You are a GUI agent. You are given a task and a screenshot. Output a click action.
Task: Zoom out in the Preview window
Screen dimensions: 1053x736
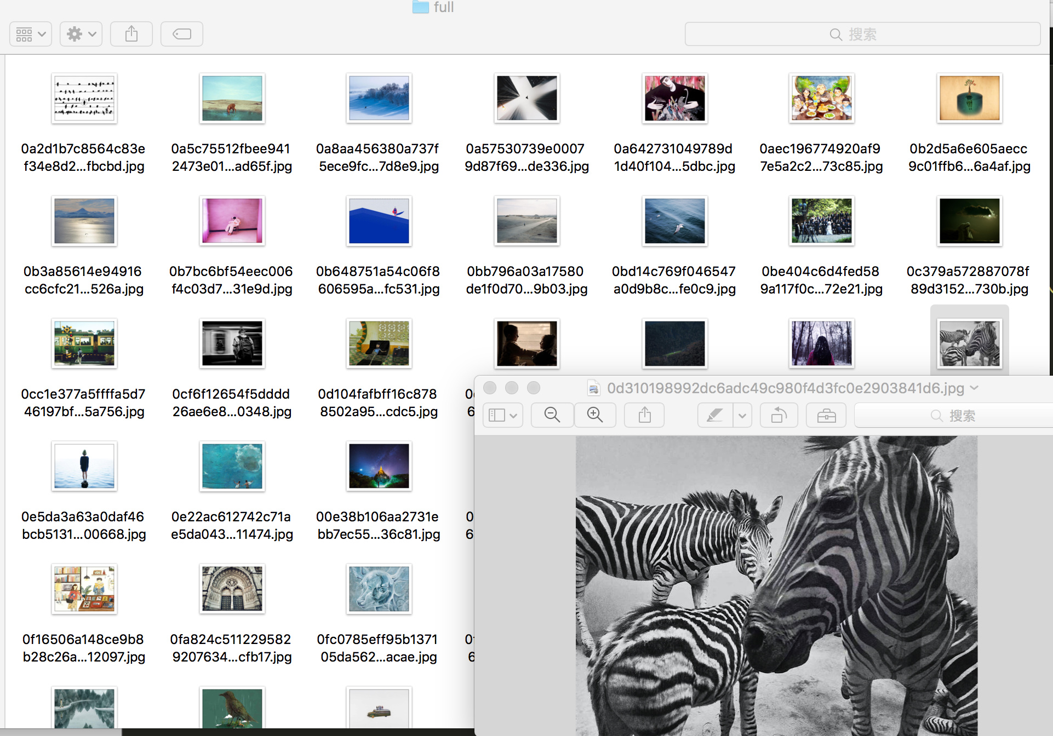[552, 415]
